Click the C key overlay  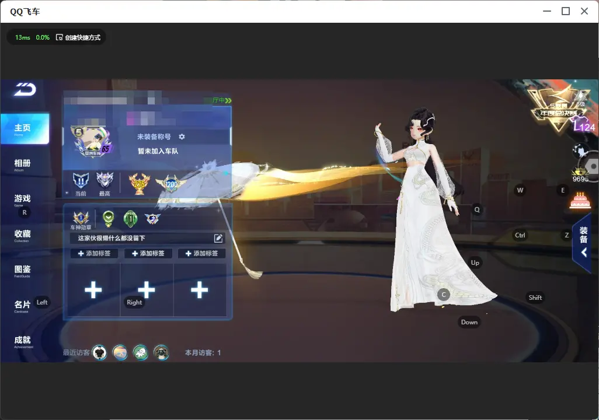(x=444, y=295)
